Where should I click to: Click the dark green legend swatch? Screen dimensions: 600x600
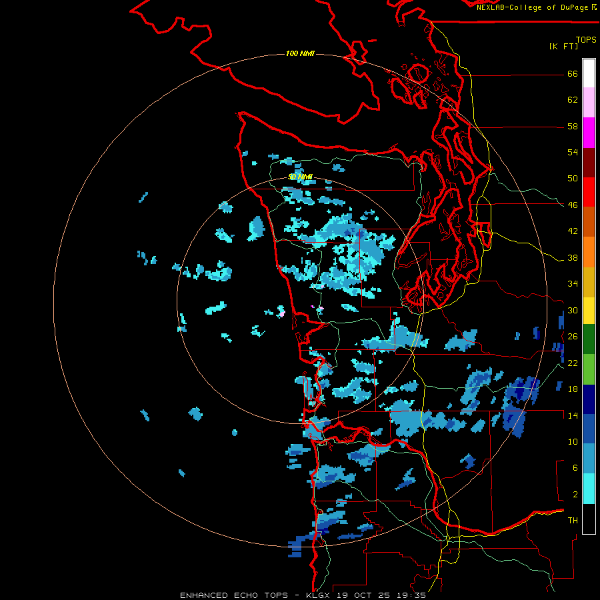589,339
